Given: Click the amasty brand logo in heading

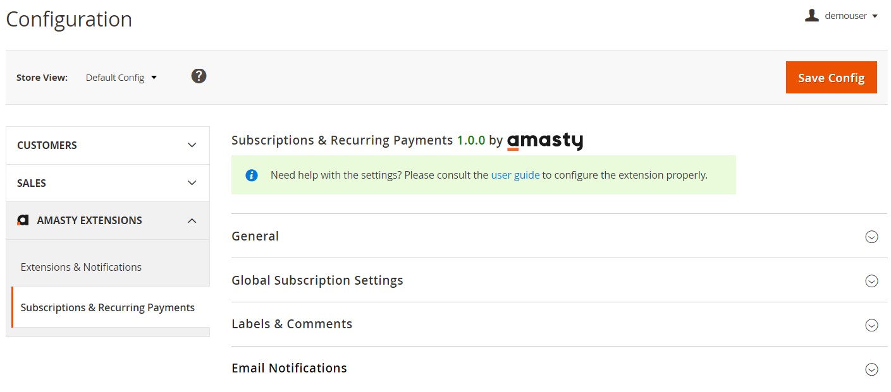Looking at the screenshot, I should (545, 141).
